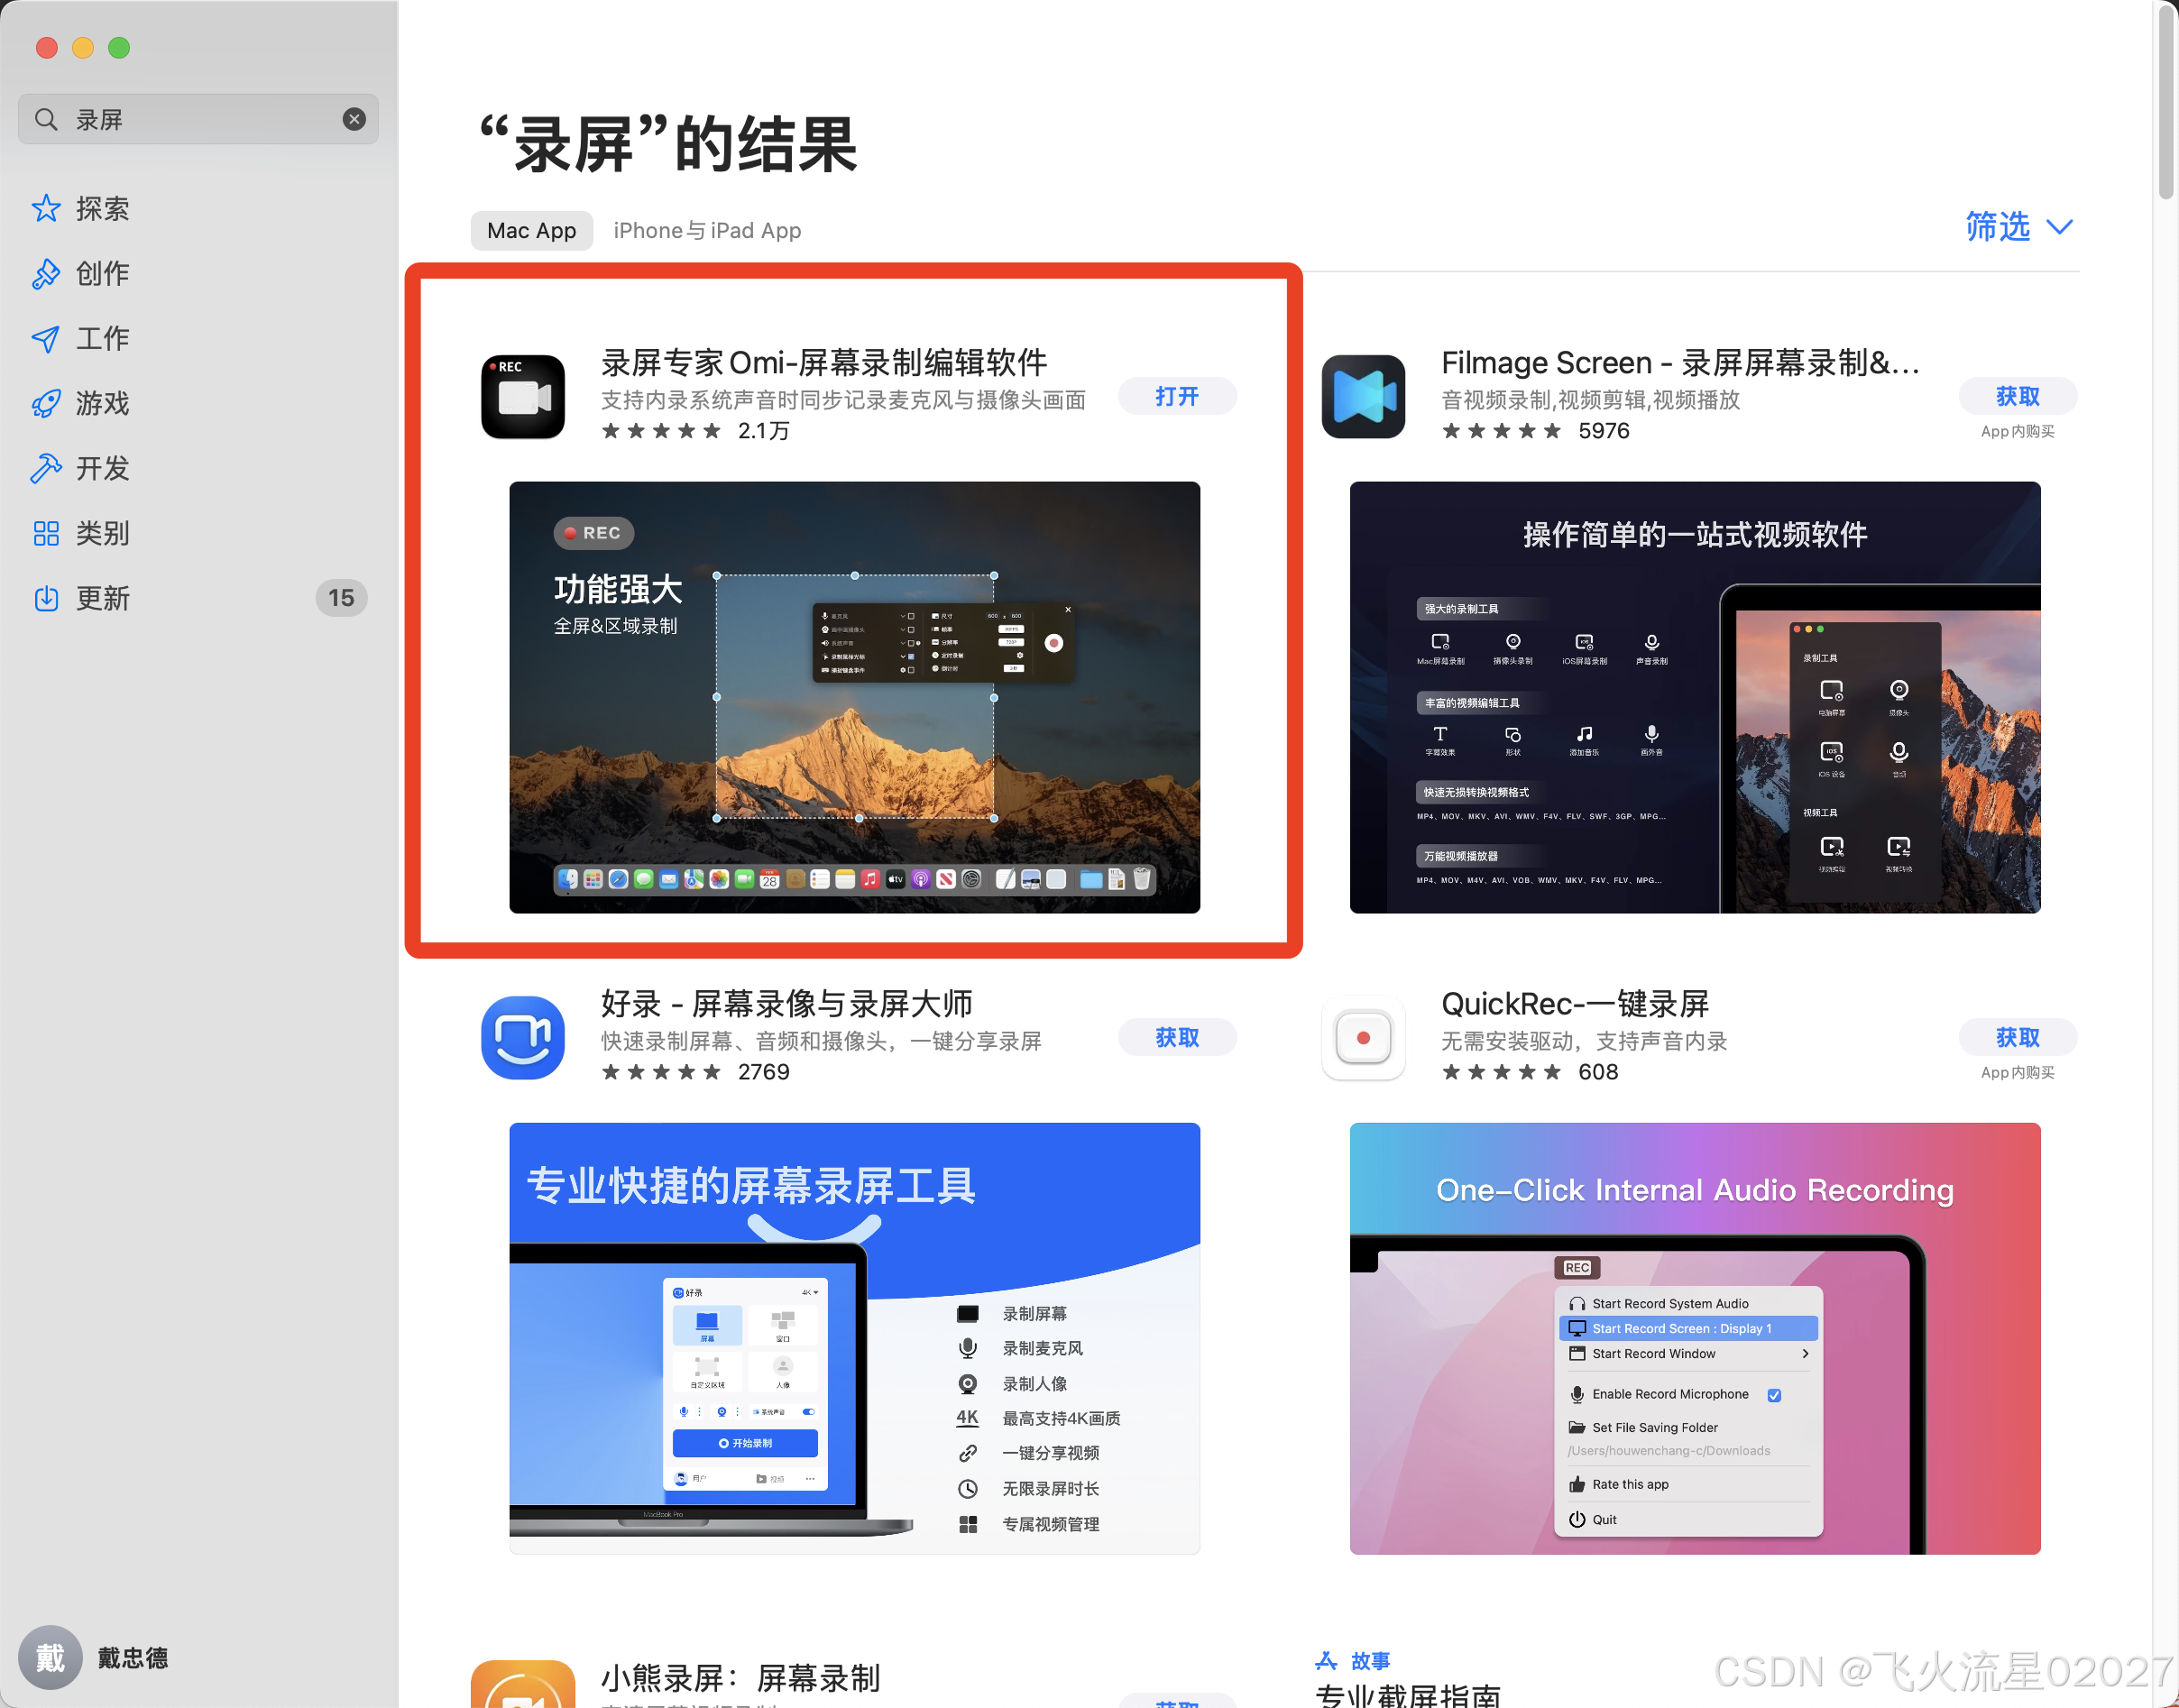Open the Filmage Screen app icon

(x=1362, y=396)
